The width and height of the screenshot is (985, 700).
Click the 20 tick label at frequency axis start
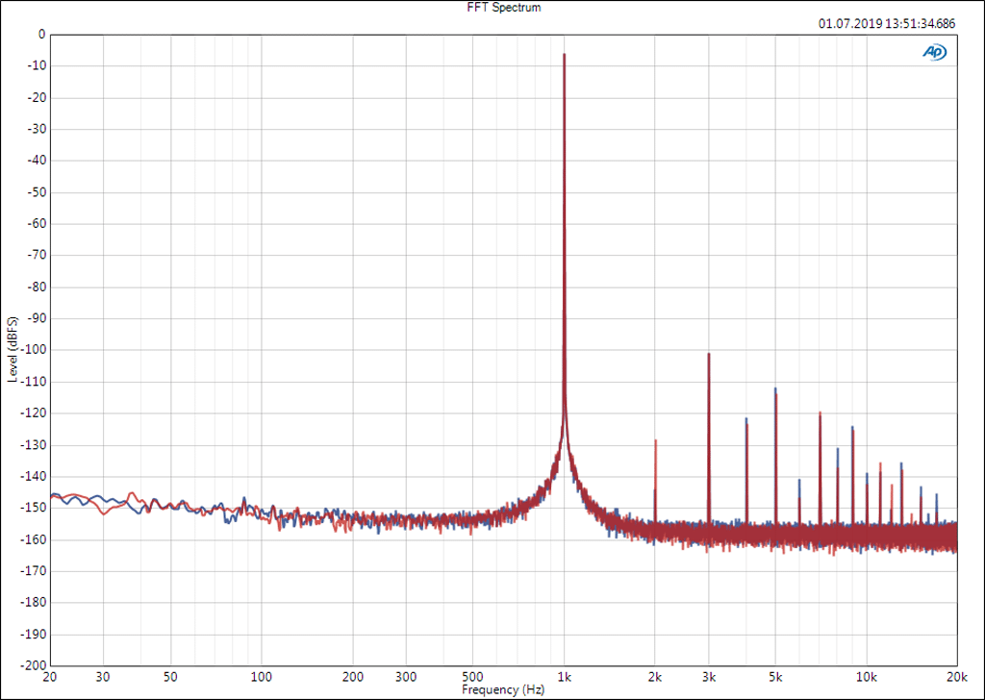click(51, 677)
